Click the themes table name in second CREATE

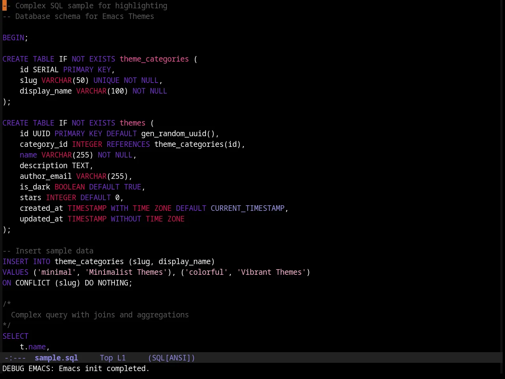(x=133, y=123)
